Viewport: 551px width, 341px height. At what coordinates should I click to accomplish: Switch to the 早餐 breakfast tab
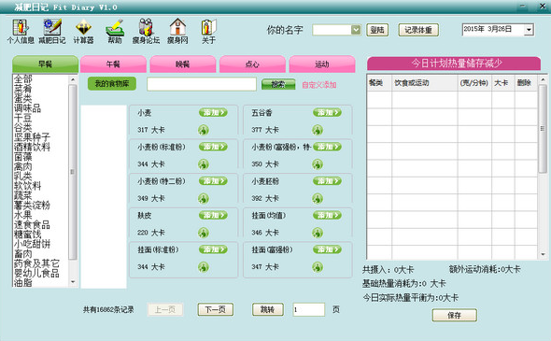coord(46,64)
